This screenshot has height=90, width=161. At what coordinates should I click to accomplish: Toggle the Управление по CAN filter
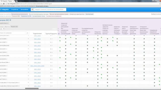pyautogui.click(x=26, y=16)
